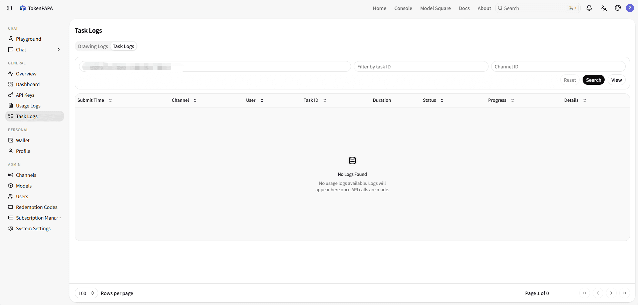
Task: Click the API Keys key icon
Action: tap(11, 95)
